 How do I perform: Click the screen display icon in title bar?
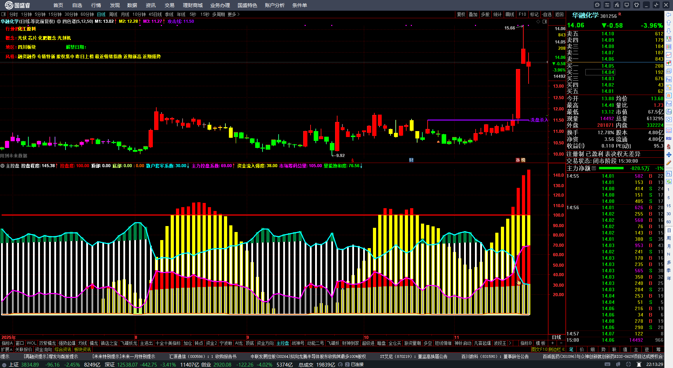[x=627, y=5]
